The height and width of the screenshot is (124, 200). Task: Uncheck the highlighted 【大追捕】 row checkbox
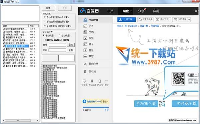click(4, 46)
